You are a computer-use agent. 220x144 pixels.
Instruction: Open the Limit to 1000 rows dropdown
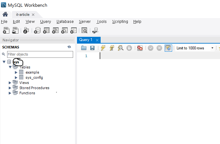click(x=213, y=48)
